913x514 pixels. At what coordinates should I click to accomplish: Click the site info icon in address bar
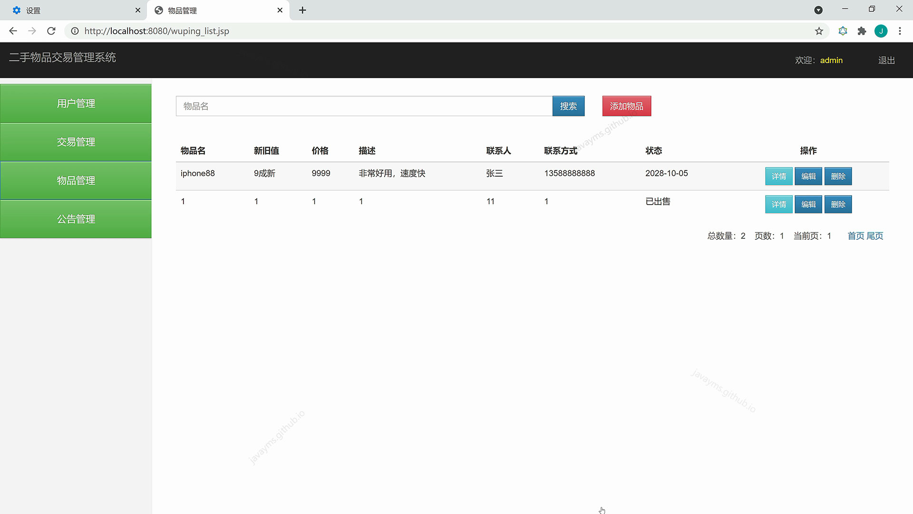75,31
